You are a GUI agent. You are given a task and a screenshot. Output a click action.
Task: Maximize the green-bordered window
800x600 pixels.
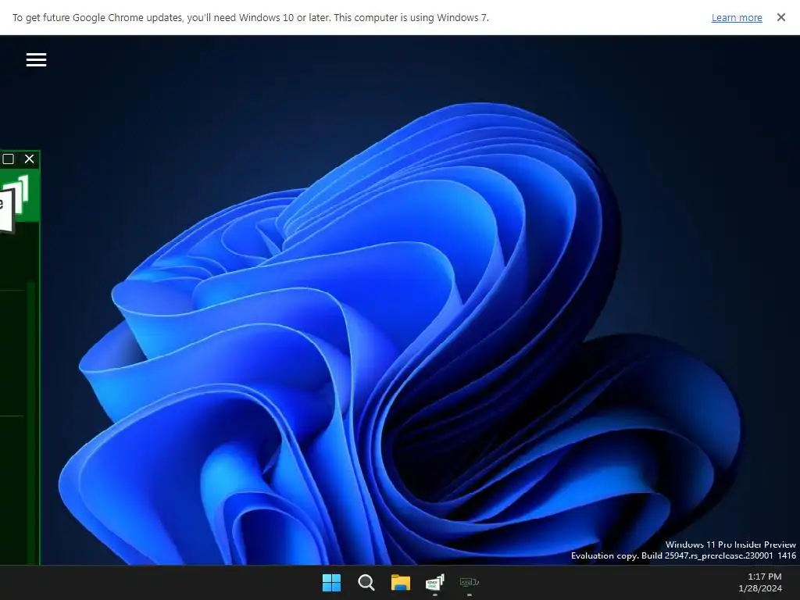pyautogui.click(x=8, y=159)
